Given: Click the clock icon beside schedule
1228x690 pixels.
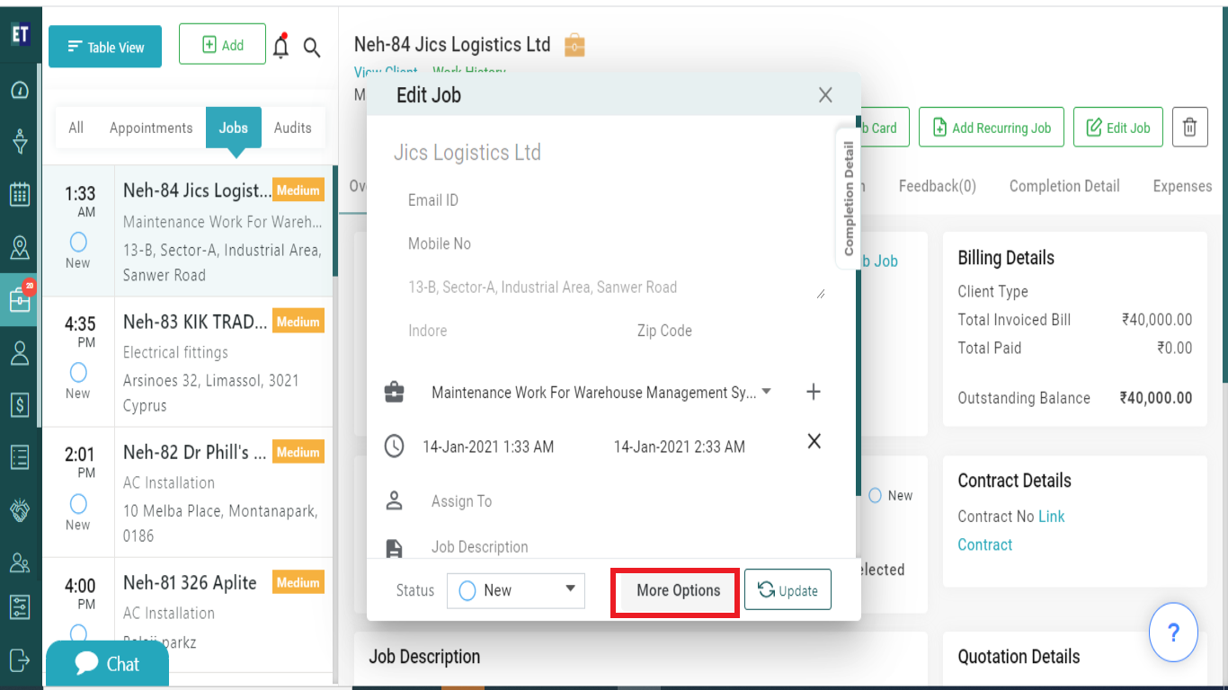Looking at the screenshot, I should click(x=394, y=446).
